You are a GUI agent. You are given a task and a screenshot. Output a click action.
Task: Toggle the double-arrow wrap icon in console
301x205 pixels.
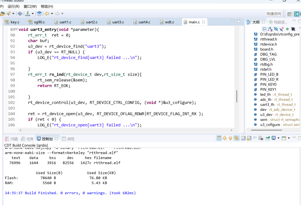coord(236,138)
